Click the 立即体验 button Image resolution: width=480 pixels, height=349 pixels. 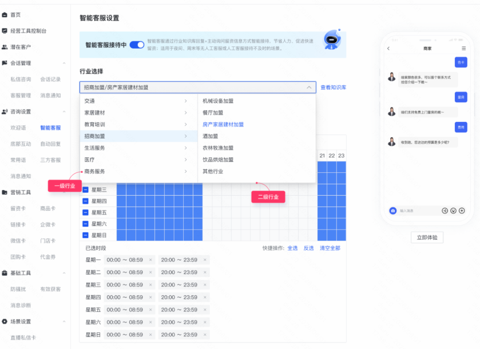(x=427, y=237)
